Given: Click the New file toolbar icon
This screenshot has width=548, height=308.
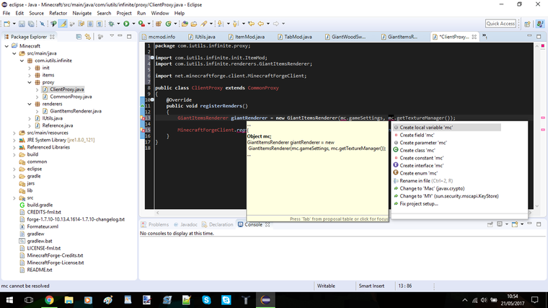Looking at the screenshot, I should click(x=6, y=24).
